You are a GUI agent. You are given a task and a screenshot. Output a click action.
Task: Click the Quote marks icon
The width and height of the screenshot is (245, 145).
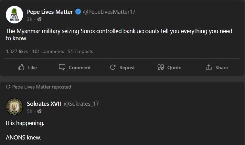(x=160, y=68)
